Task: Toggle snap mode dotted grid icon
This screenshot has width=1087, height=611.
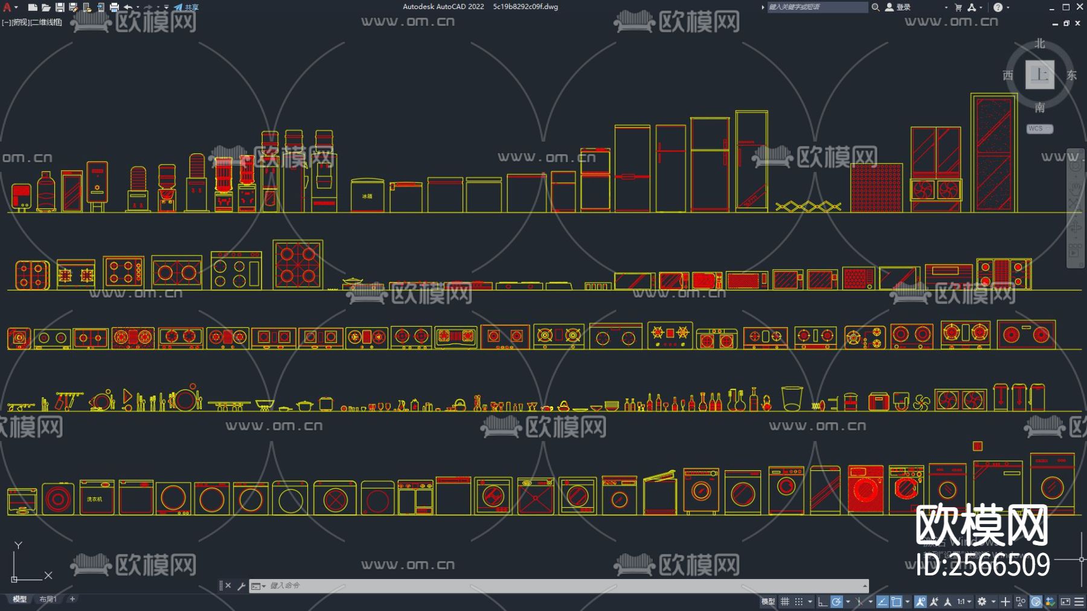Action: tap(799, 601)
